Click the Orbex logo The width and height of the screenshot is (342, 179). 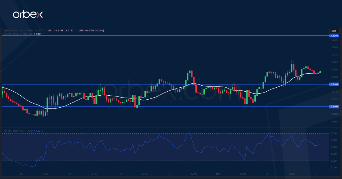(x=28, y=15)
